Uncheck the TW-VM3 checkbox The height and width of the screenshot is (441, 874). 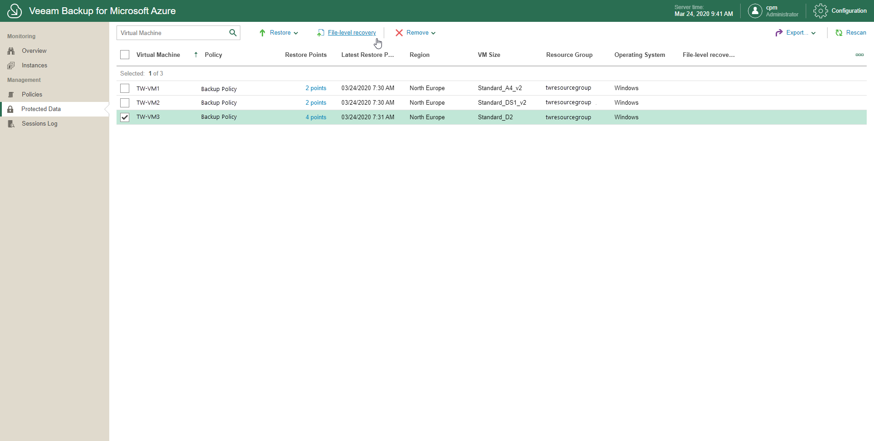pos(125,117)
